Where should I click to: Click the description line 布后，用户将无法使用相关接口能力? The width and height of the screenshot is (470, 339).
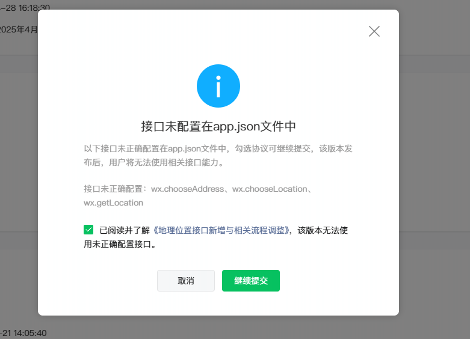(x=153, y=163)
